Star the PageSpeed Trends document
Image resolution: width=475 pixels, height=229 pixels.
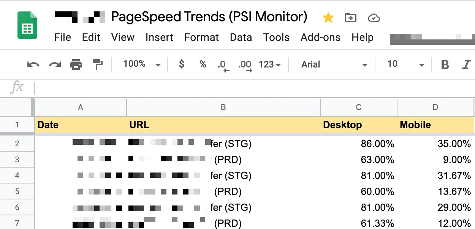pos(328,17)
